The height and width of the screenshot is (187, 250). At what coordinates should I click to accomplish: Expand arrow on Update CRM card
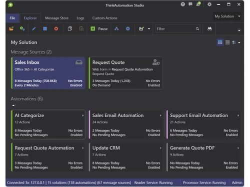[160, 148]
